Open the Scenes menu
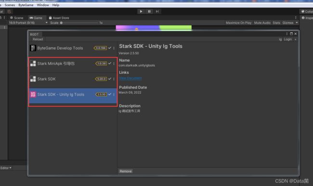Screen dimensions: 313x186 click(x=10, y=5)
